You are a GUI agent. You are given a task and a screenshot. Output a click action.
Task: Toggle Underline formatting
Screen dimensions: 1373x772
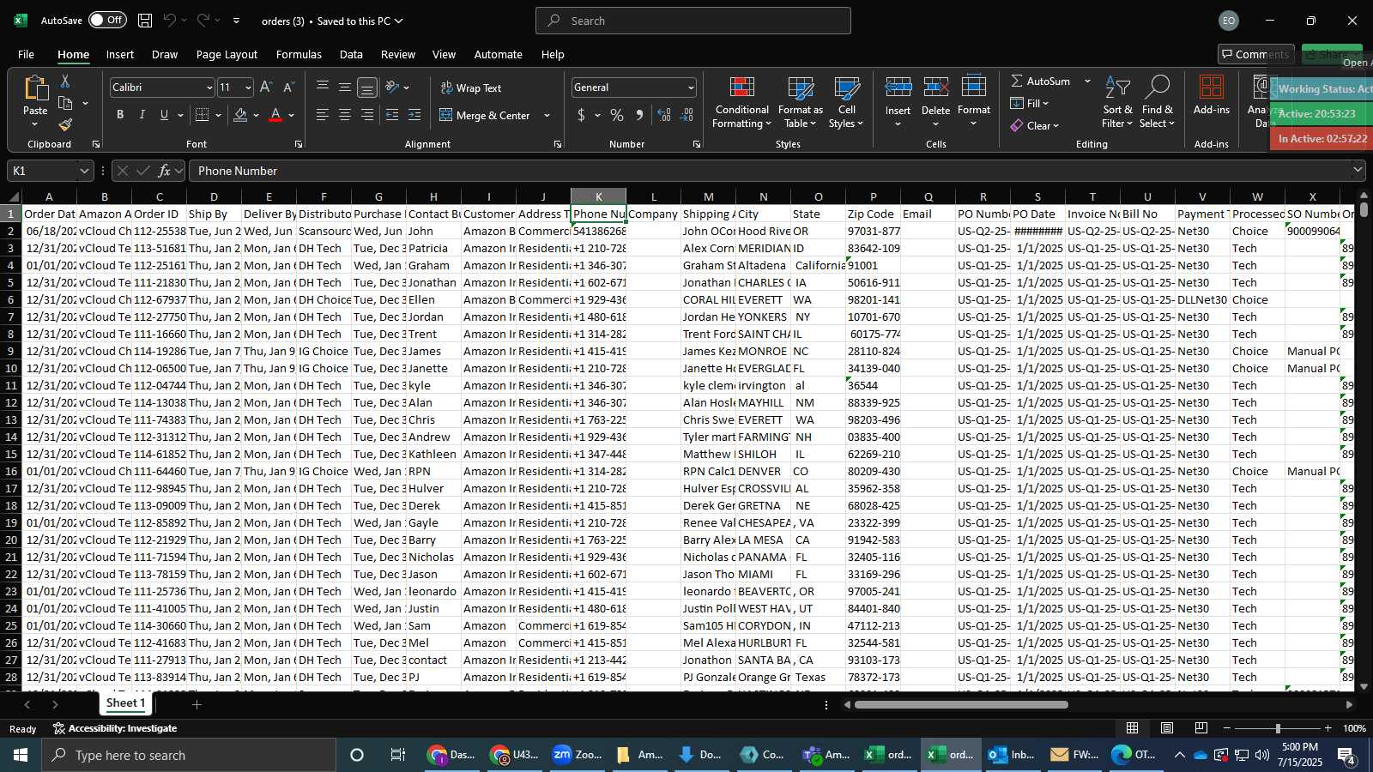tap(164, 115)
